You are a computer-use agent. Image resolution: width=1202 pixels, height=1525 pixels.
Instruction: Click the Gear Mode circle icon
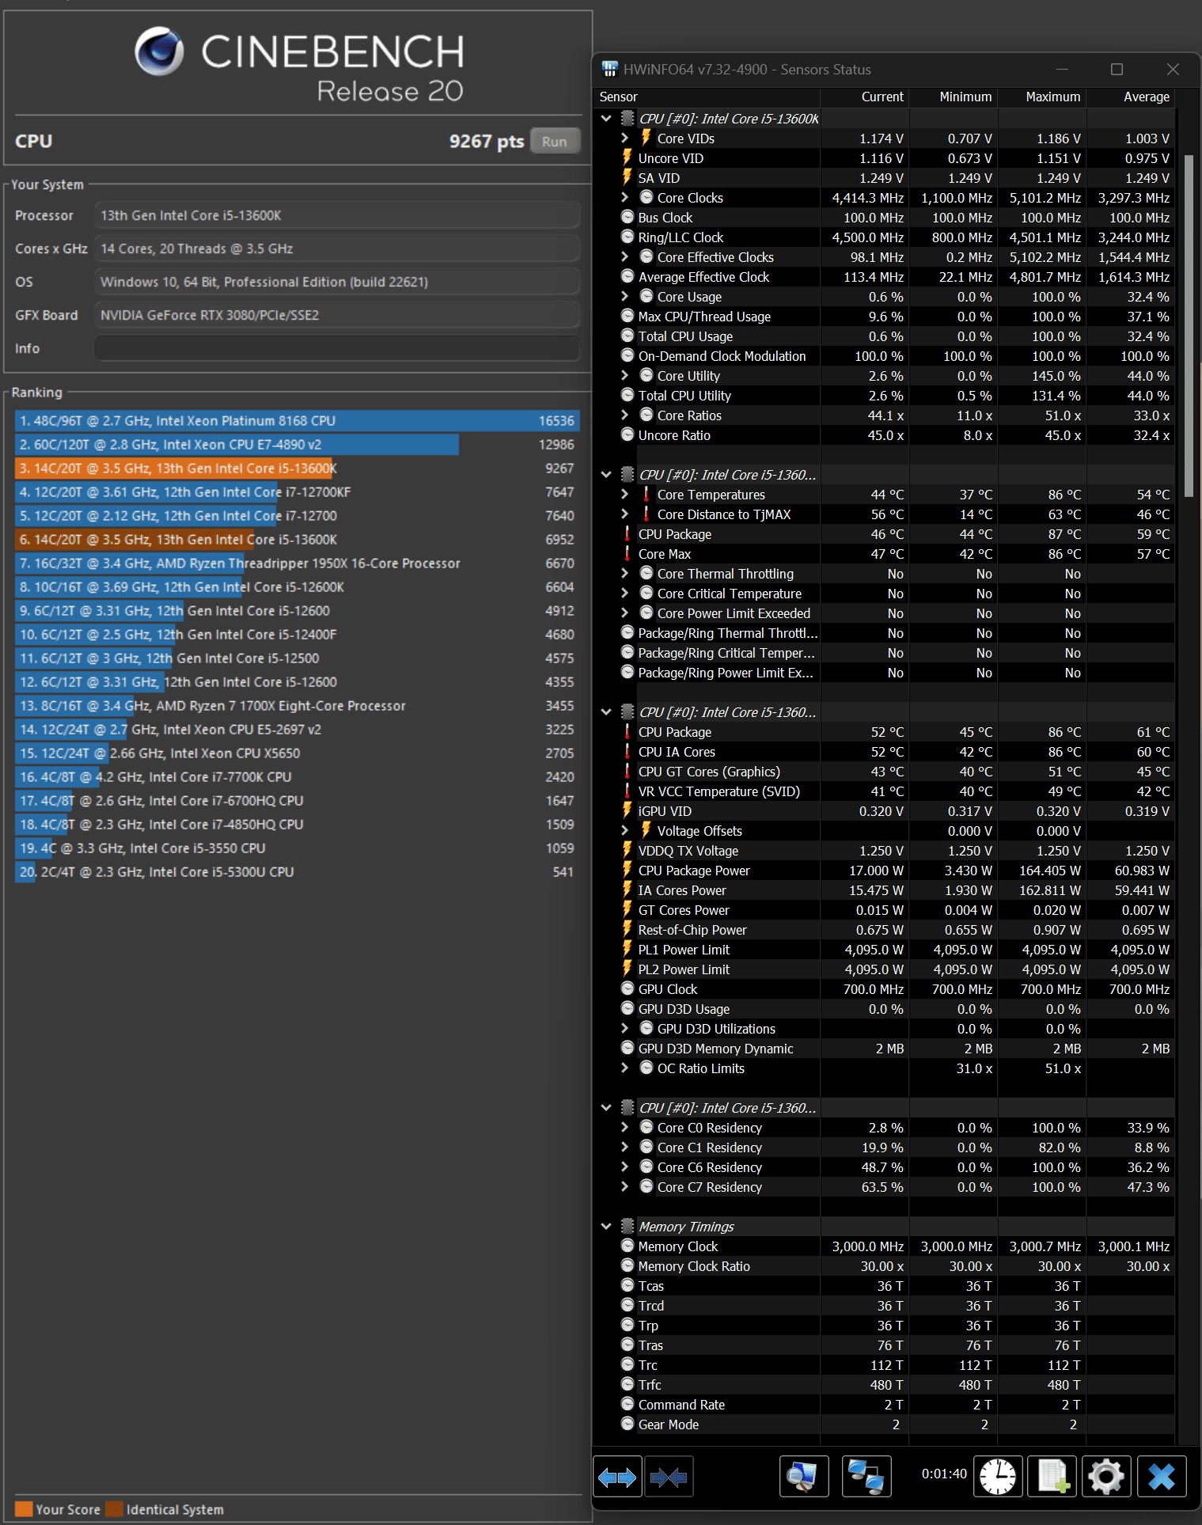628,1424
